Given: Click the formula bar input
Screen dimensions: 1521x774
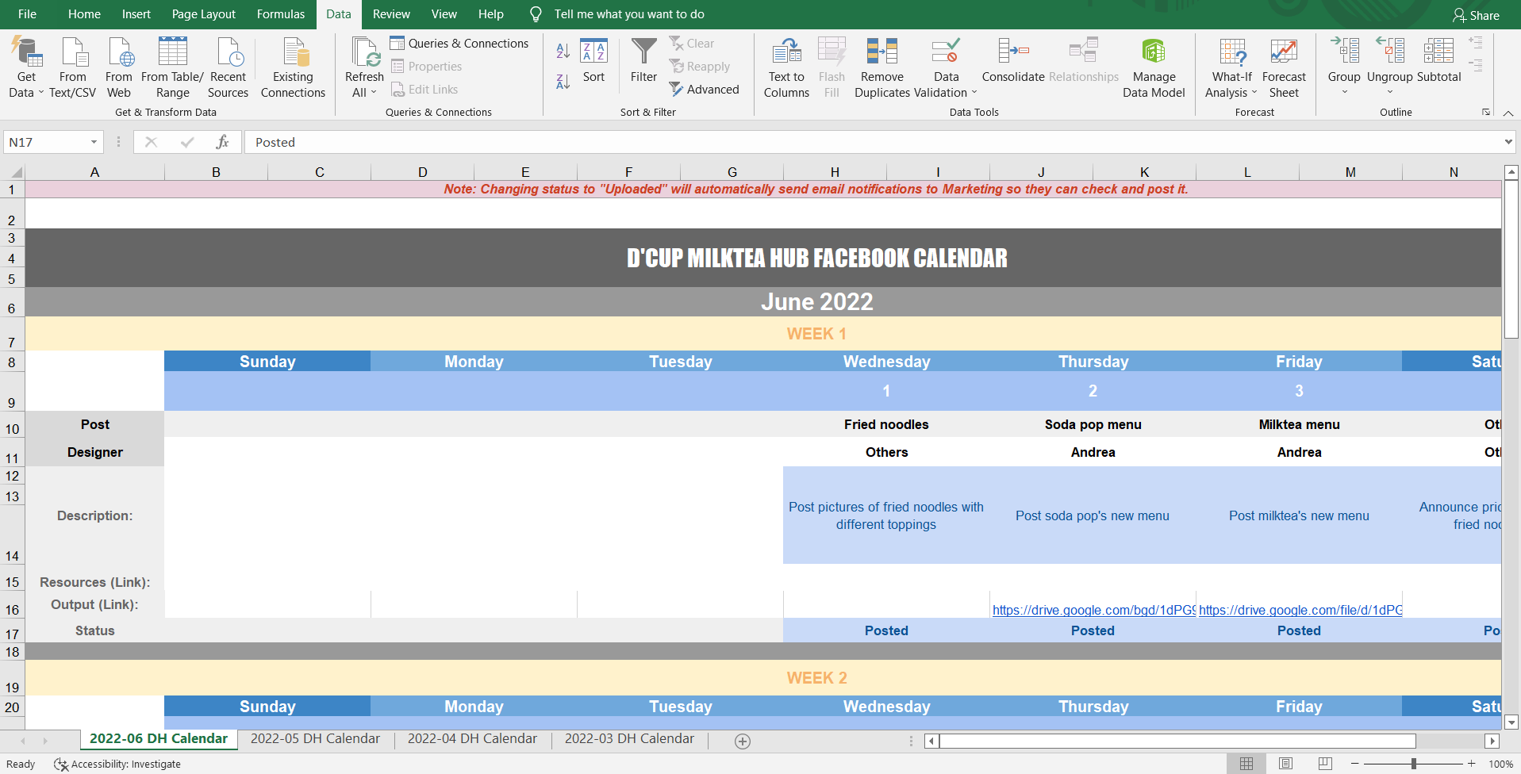Looking at the screenshot, I should (873, 142).
